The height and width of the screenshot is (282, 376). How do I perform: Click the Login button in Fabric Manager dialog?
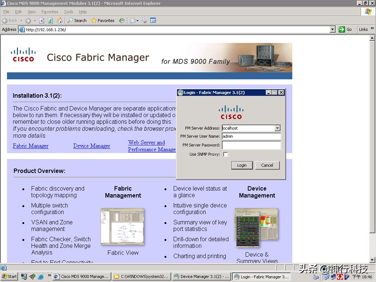coord(242,165)
